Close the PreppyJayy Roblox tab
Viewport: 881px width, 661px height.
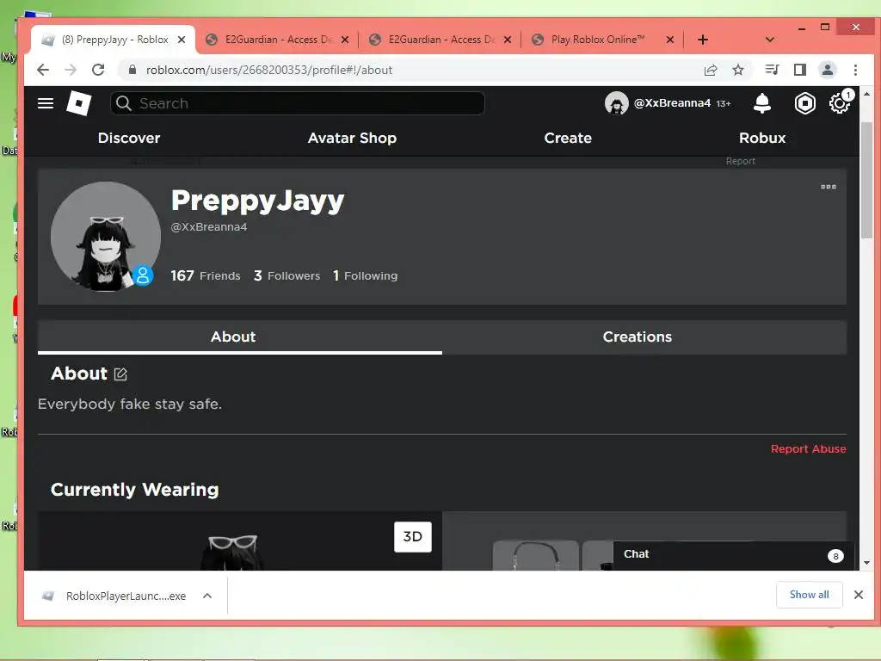tap(181, 40)
